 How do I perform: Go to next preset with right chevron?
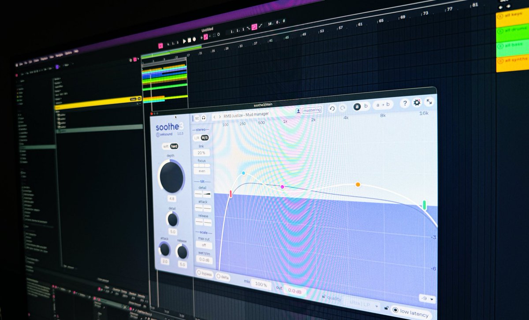point(220,117)
